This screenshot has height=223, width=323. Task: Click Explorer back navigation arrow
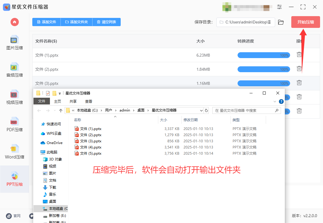[39, 111]
